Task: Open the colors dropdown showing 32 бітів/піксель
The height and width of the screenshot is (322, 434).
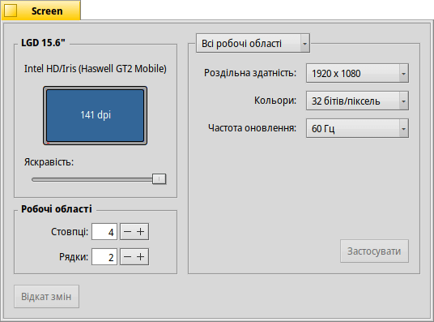Action: 357,101
